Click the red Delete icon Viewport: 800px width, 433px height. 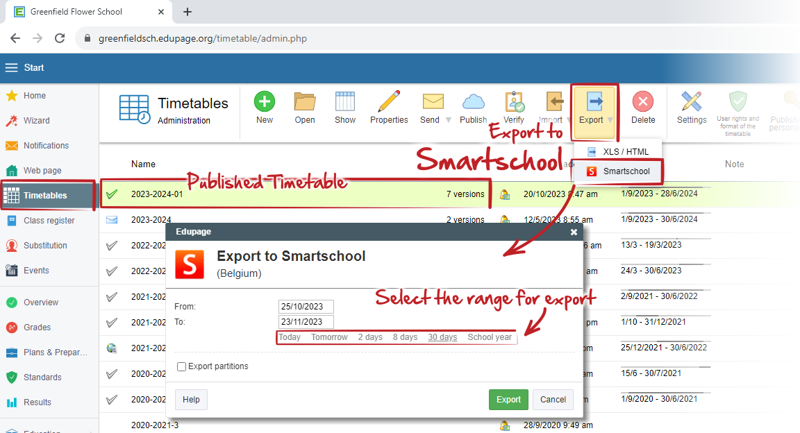(643, 101)
